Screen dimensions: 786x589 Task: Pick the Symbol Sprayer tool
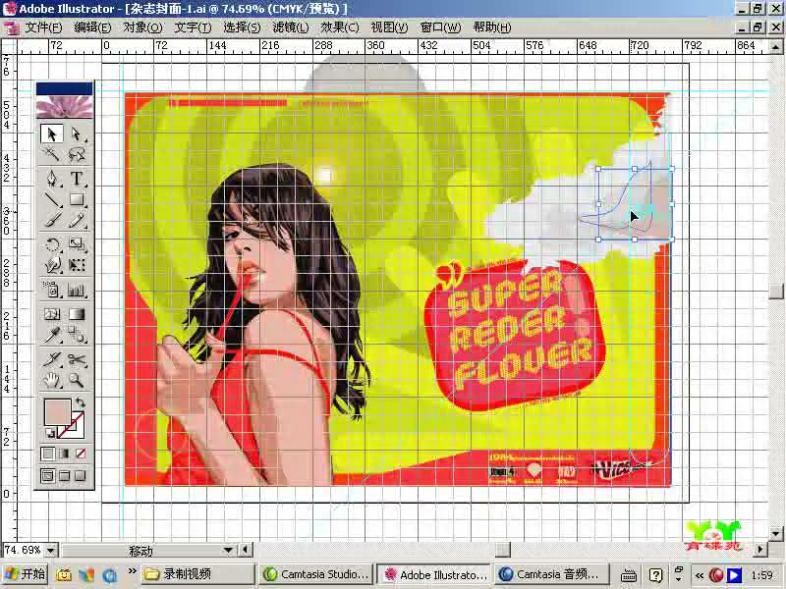(x=52, y=290)
